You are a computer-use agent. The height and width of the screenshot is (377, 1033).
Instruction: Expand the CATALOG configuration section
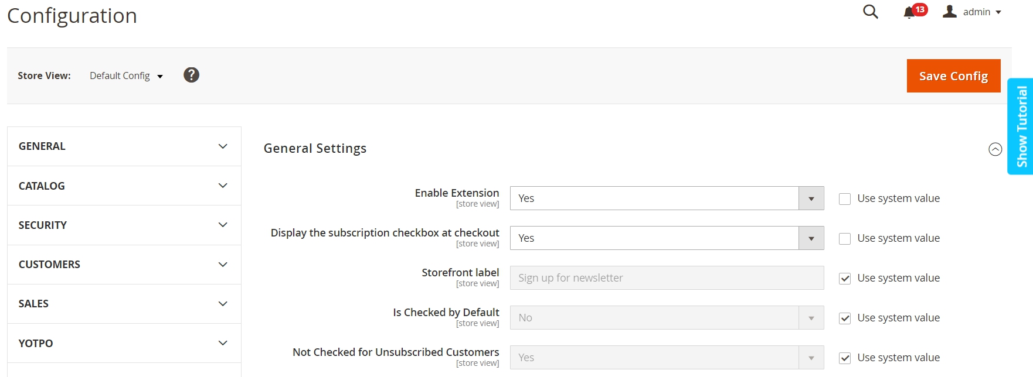tap(124, 186)
